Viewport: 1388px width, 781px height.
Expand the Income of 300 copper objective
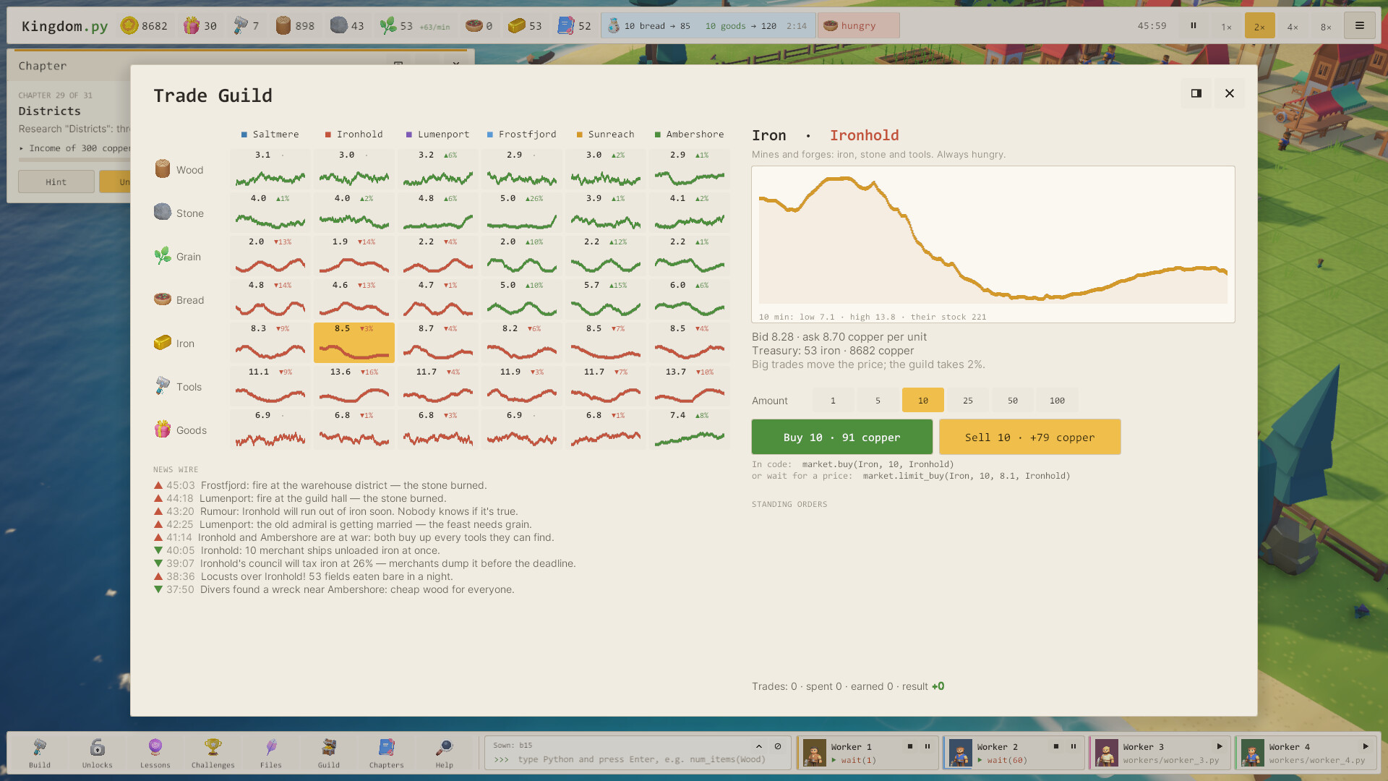click(x=75, y=148)
